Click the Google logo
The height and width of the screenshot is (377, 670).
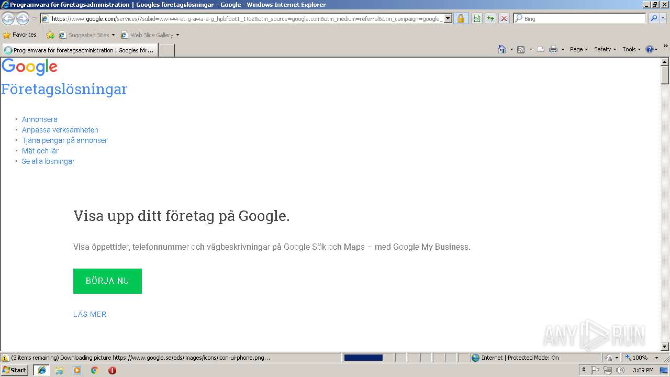point(30,68)
